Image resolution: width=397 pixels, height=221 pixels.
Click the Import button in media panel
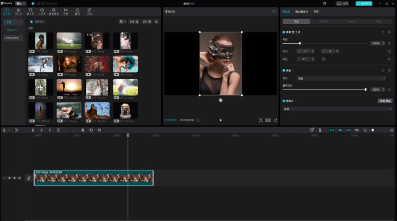pyautogui.click(x=37, y=22)
